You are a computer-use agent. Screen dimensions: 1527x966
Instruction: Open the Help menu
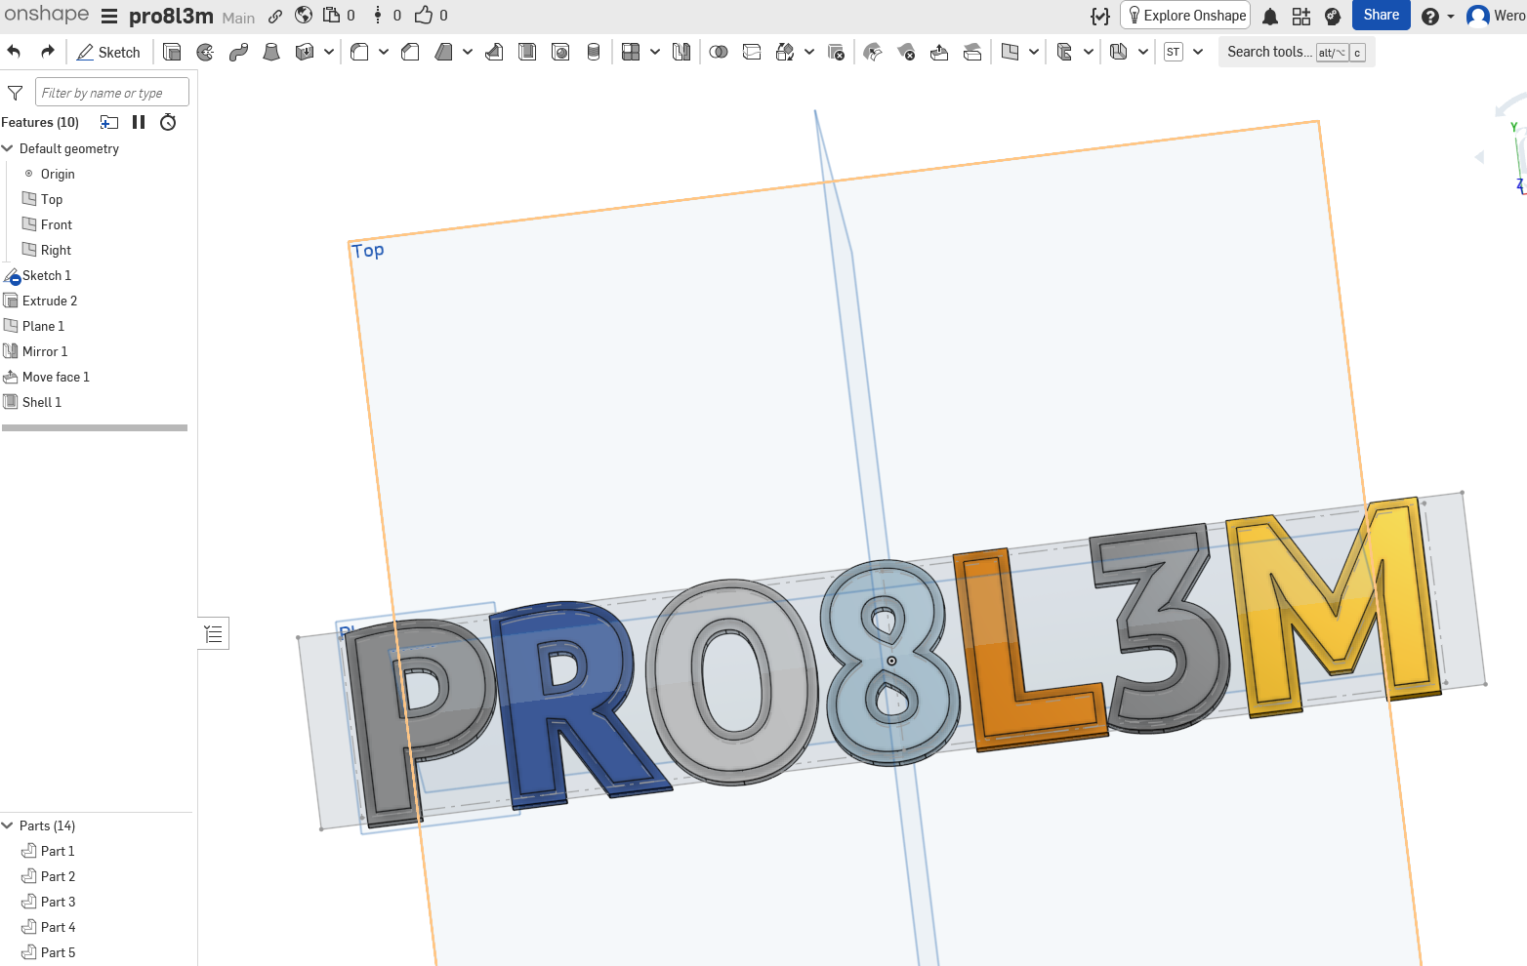tap(1436, 17)
